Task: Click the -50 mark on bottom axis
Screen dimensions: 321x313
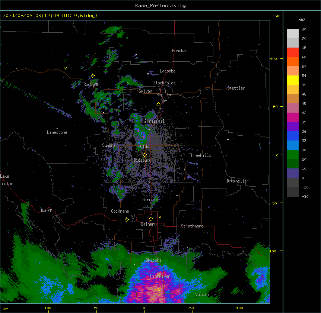Action: 95,308
